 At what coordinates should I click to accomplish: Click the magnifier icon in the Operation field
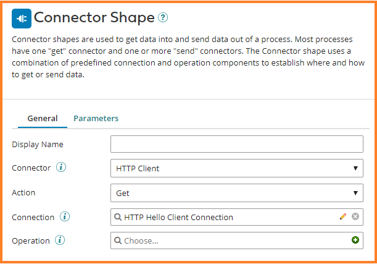(118, 241)
